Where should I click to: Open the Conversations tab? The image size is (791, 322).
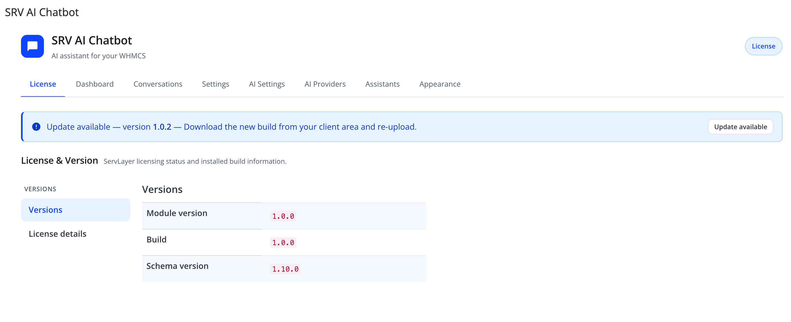(x=158, y=84)
